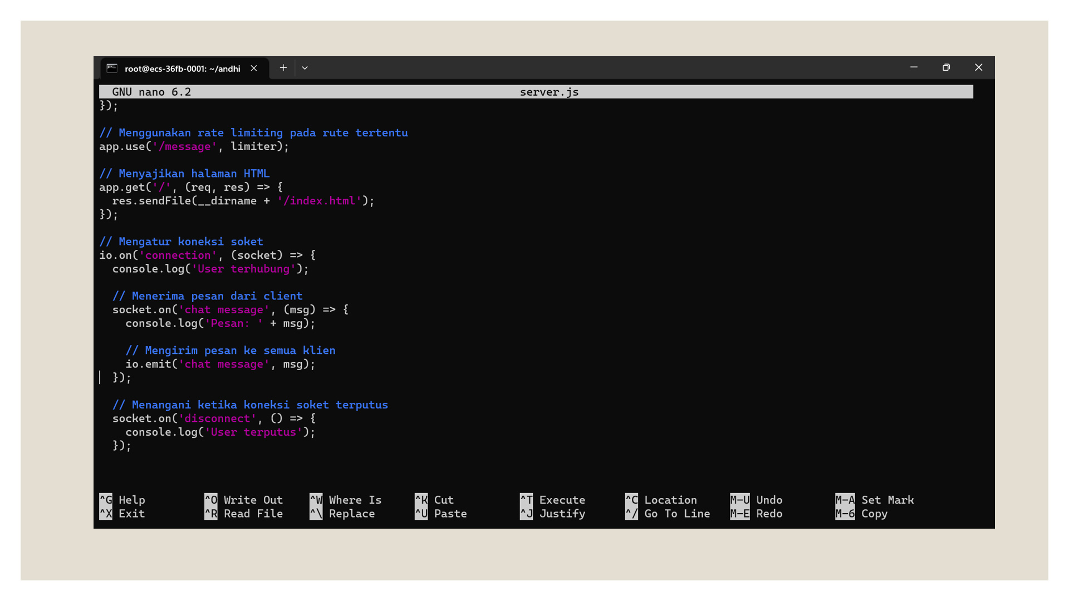Screen dimensions: 1069x601
Task: Click the app.get('/', (req, res) line
Action: pos(191,187)
